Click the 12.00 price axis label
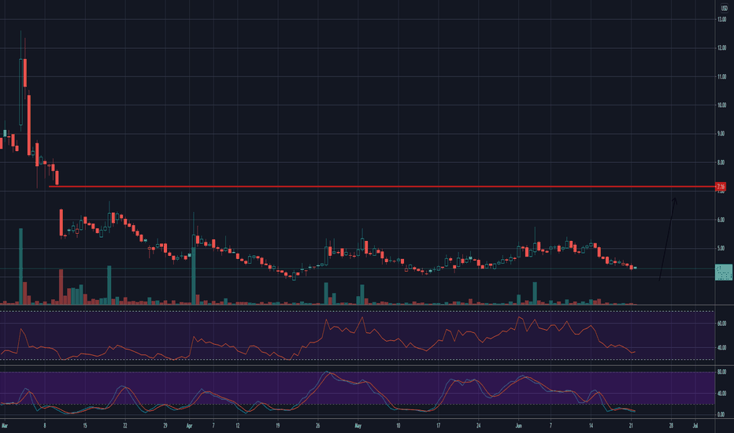Screen dimensions: 734x433 click(721, 48)
